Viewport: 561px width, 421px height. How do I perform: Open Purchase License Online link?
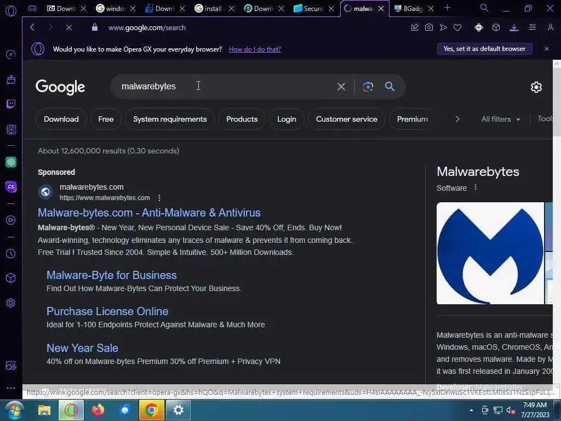[x=107, y=311]
